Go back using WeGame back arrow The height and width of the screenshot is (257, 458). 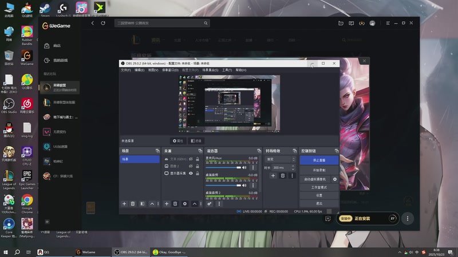tap(93, 23)
